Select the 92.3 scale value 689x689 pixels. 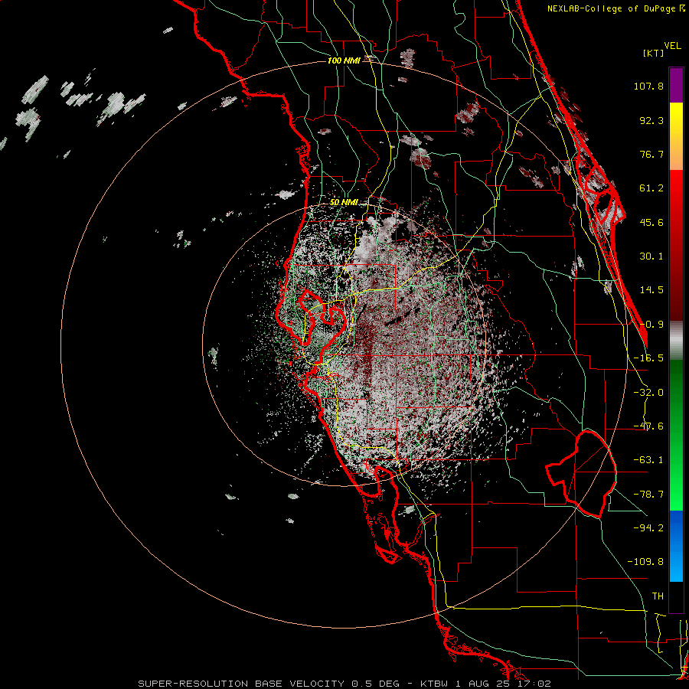coord(651,120)
